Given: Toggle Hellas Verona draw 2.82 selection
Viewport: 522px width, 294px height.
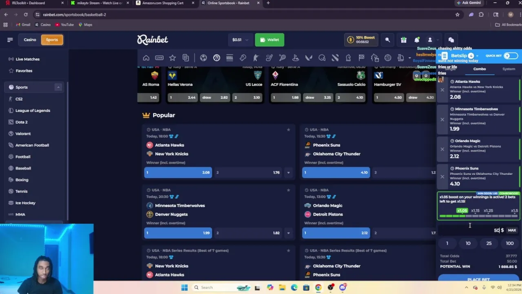Looking at the screenshot, I should click(x=215, y=97).
